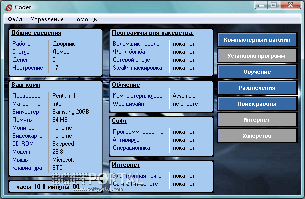305x199 pixels.
Task: Click the Модем label
Action: (x=21, y=152)
